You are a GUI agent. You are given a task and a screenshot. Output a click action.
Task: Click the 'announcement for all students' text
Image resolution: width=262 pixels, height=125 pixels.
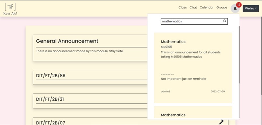(191, 55)
